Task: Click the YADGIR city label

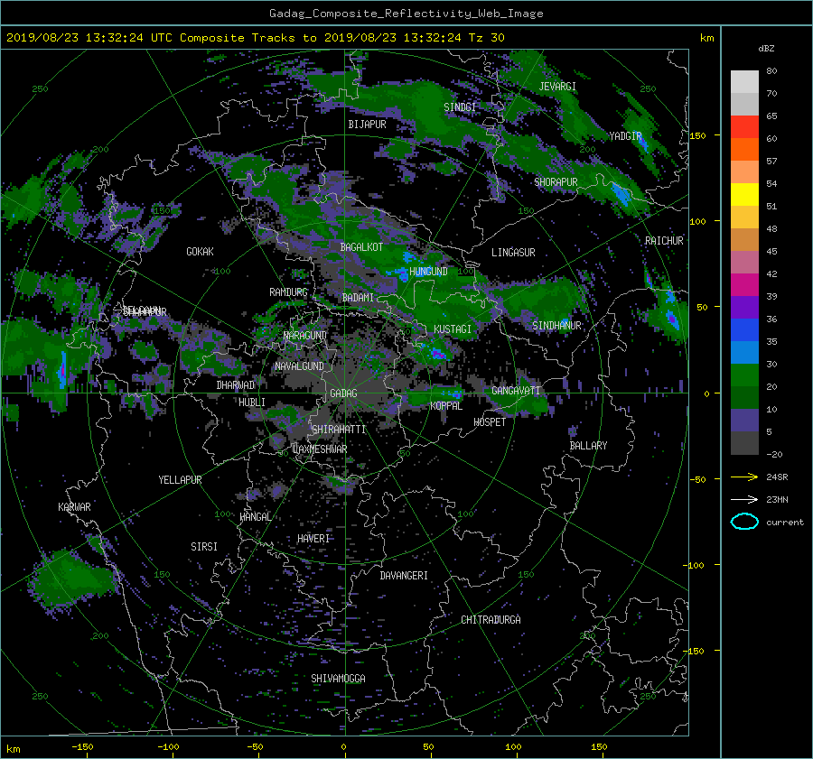Action: point(625,135)
